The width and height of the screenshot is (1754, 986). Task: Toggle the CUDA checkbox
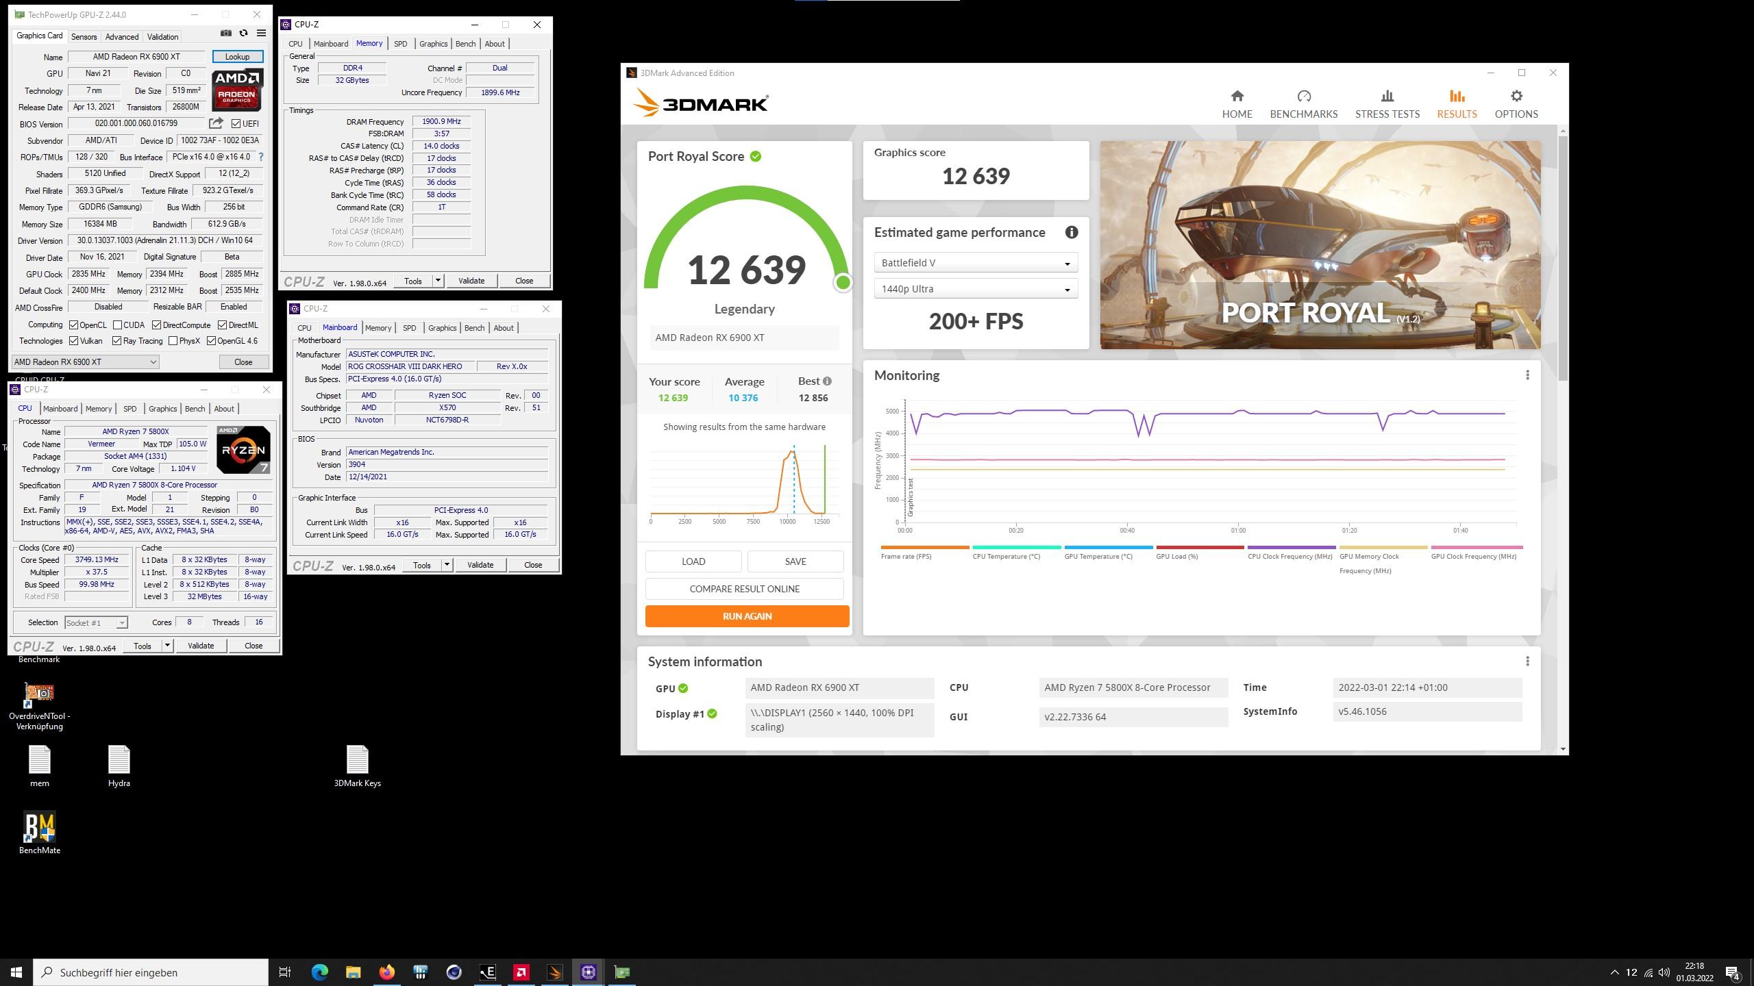[x=118, y=325]
